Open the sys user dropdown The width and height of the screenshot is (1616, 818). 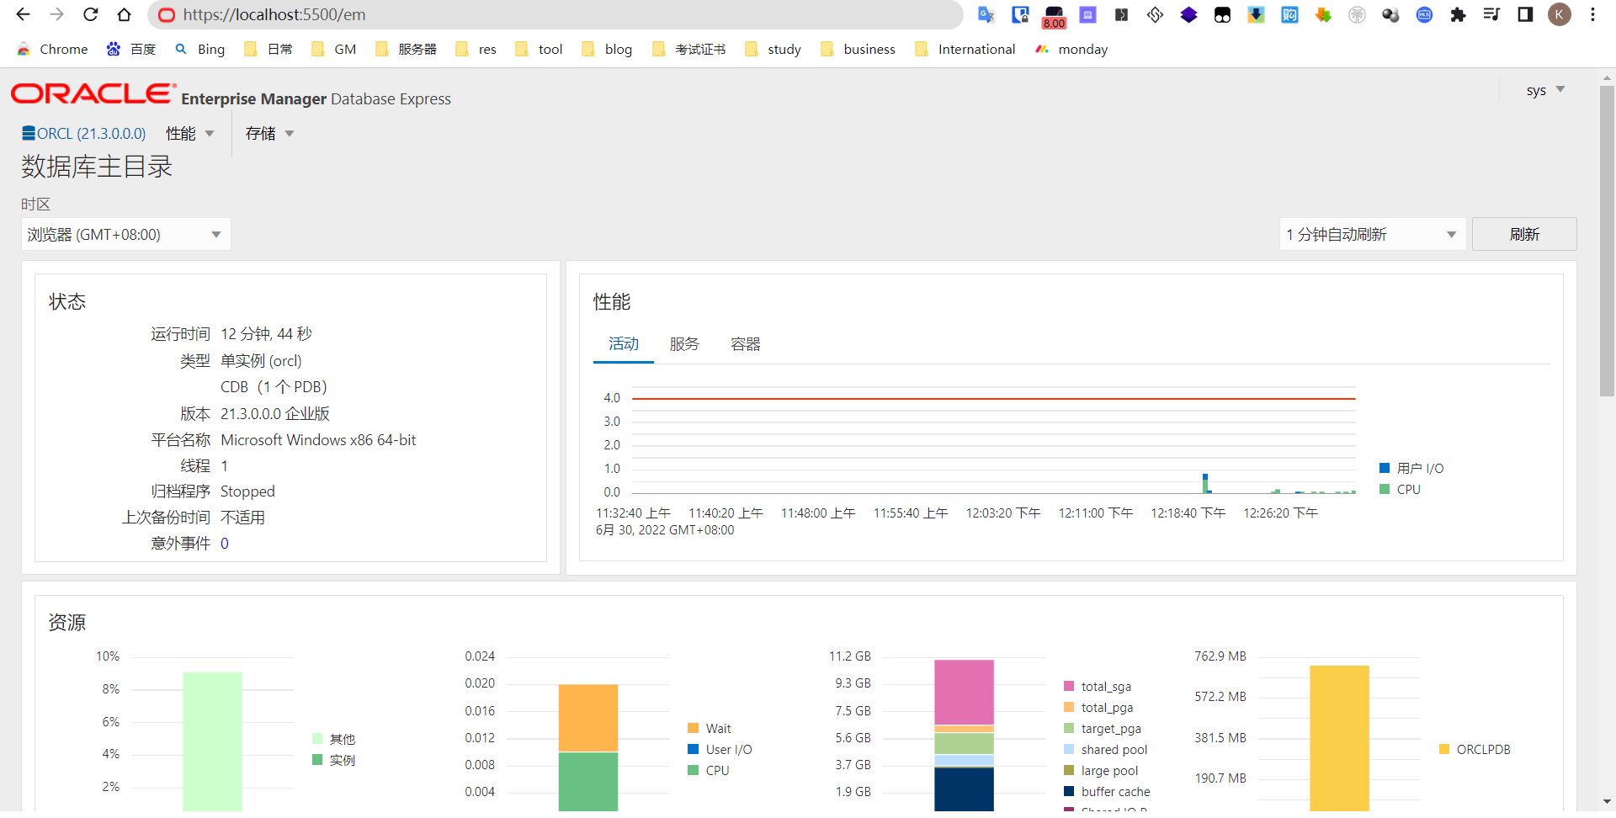[x=1545, y=90]
